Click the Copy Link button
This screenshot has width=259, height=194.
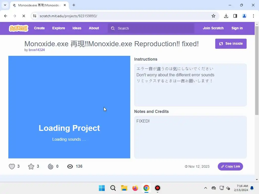230,166
